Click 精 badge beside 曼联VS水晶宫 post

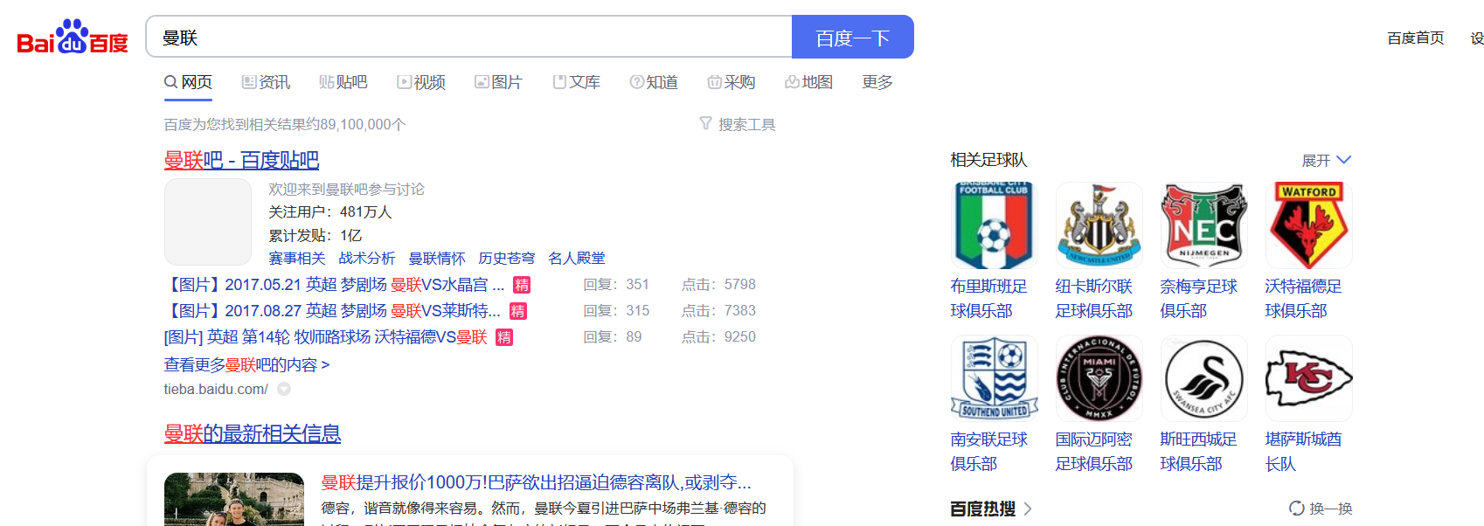(x=522, y=285)
